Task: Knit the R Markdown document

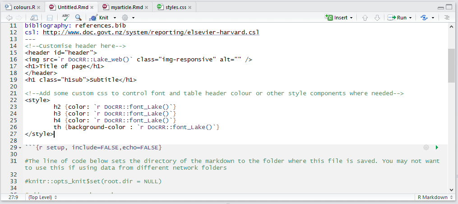Action: pos(99,18)
